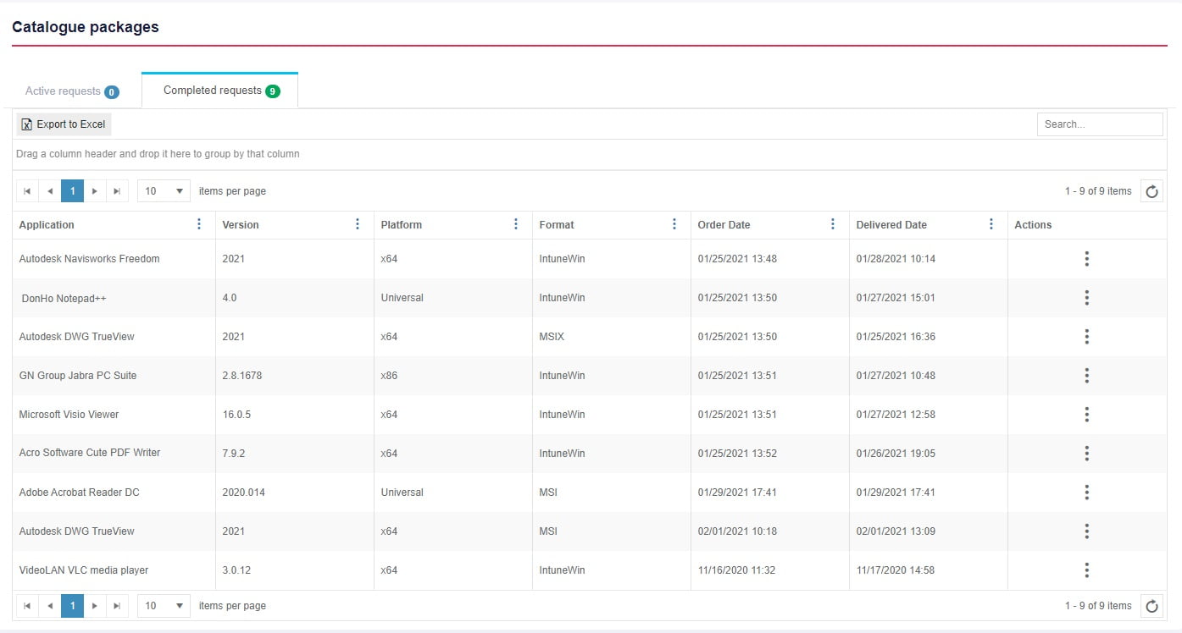
Task: Open Platform column options menu
Action: click(x=516, y=224)
